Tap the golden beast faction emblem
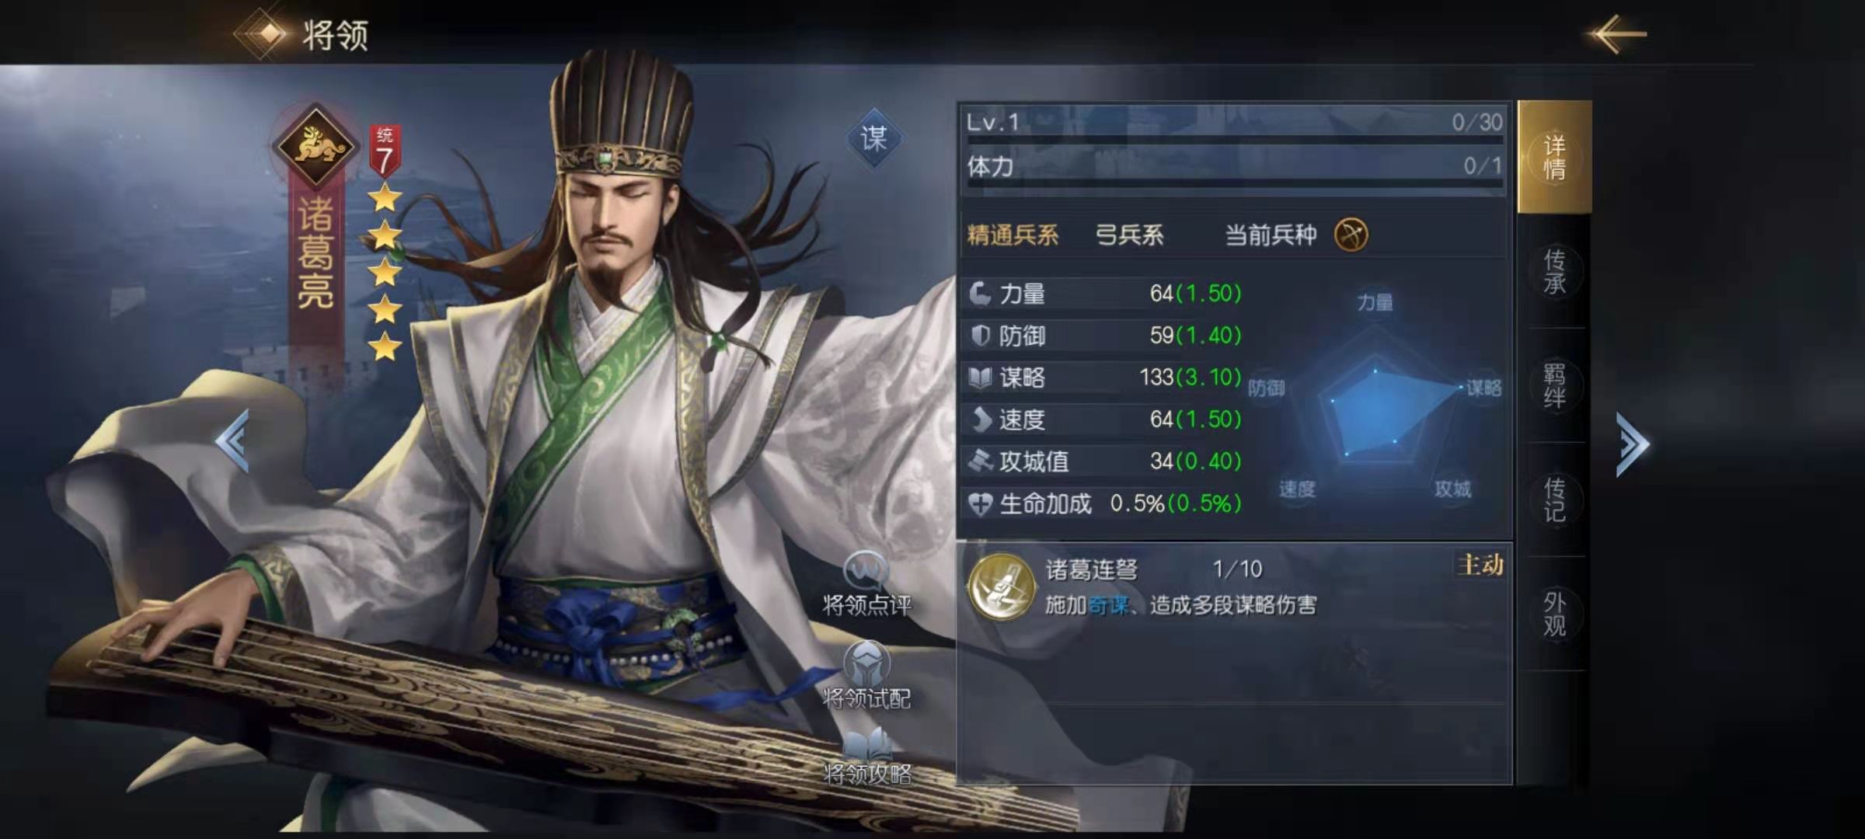This screenshot has width=1865, height=839. (x=315, y=145)
